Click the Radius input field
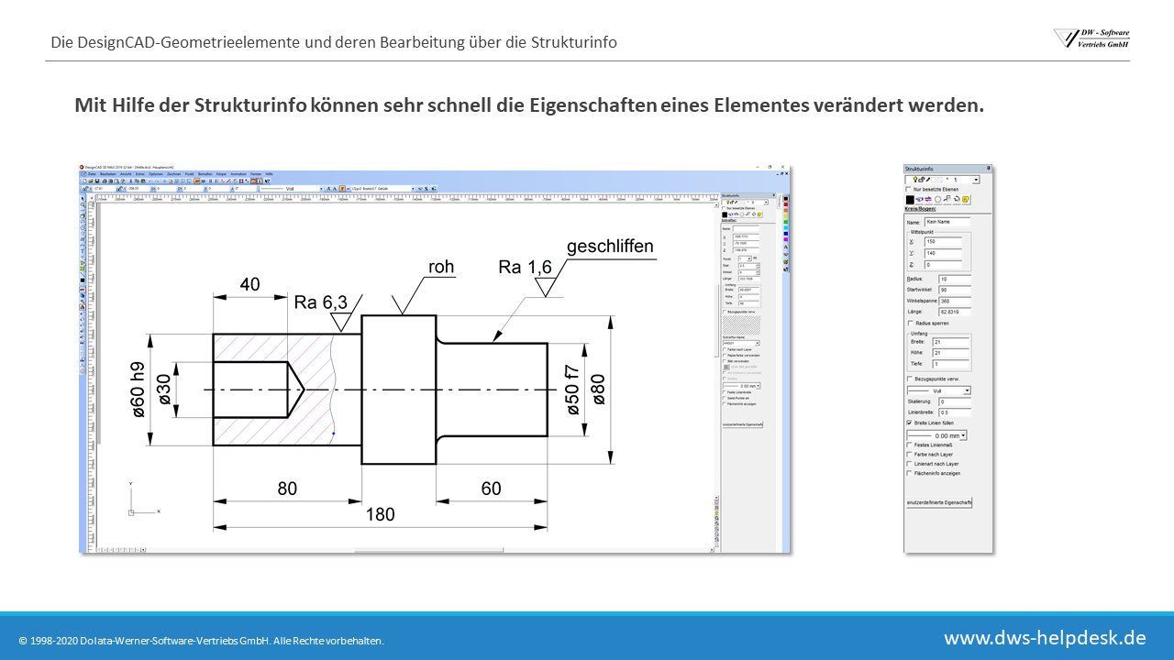 tap(955, 280)
